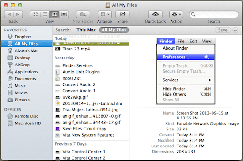Open Quick Look eye icon

click(155, 15)
